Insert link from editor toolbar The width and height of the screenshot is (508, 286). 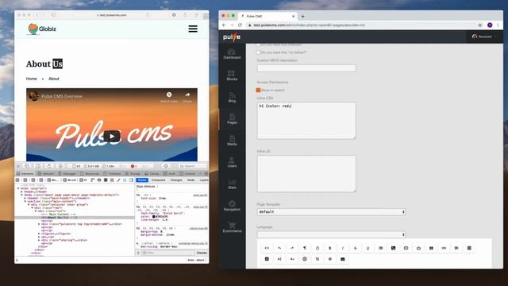(444, 248)
